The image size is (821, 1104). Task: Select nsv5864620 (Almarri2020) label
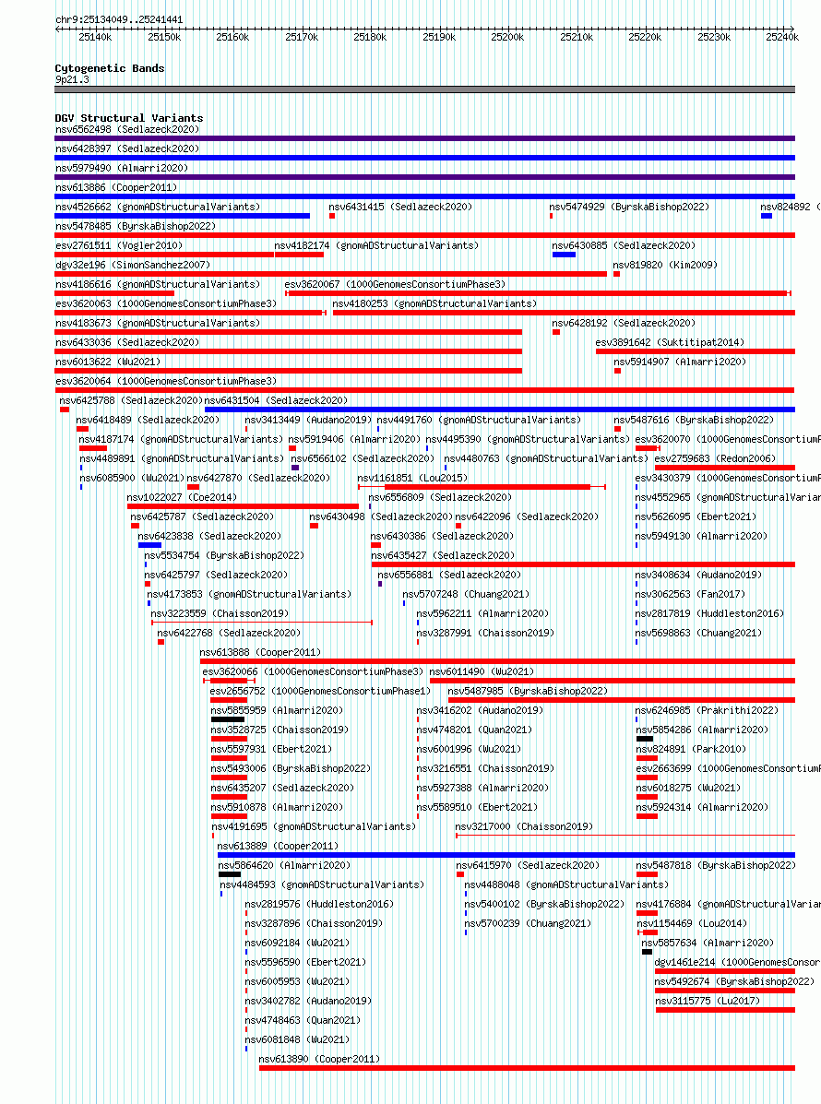284,865
